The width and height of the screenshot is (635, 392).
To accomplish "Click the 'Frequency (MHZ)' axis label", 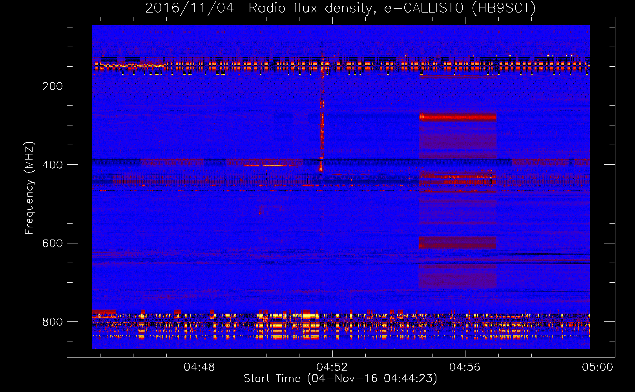I will (29, 188).
